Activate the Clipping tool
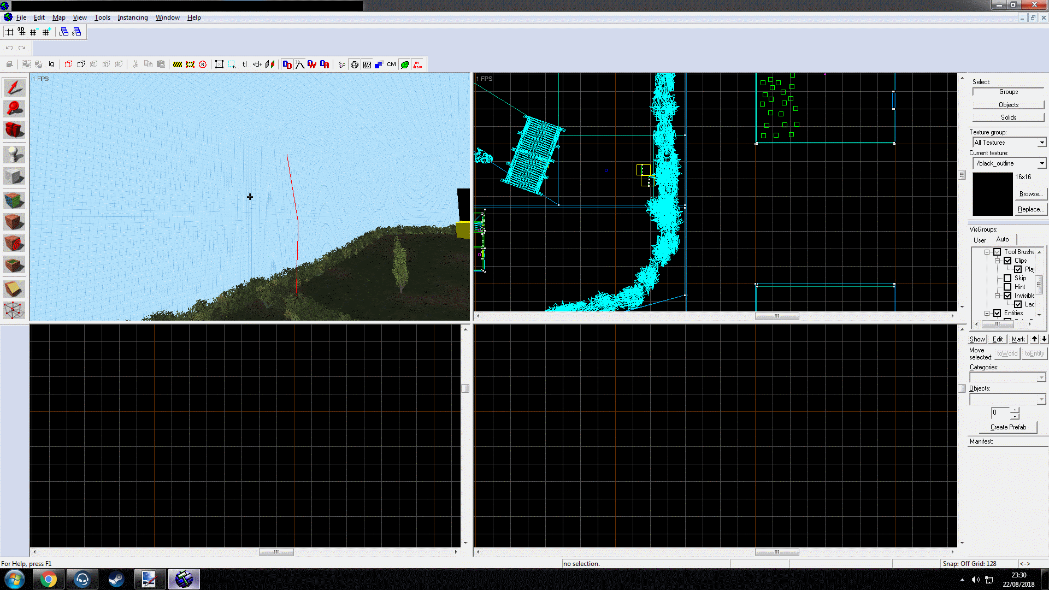This screenshot has width=1049, height=590. (14, 289)
